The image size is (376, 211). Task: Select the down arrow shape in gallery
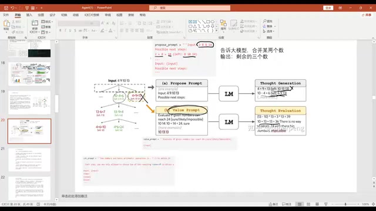[213, 26]
